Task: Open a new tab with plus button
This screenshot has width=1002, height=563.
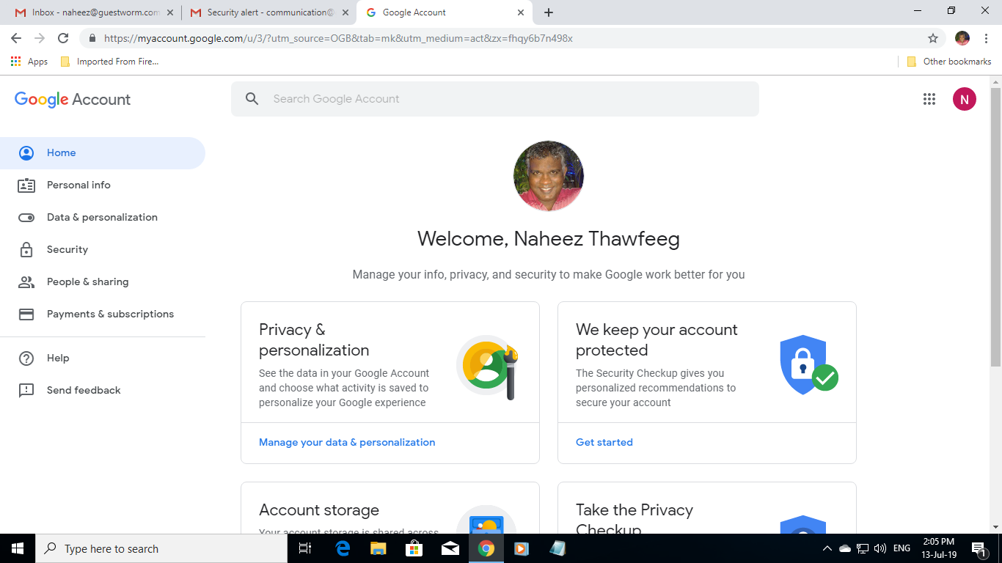Action: pos(549,12)
